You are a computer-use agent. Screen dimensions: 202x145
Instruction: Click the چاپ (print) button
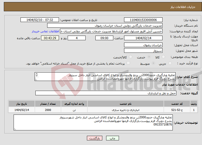point(112,138)
